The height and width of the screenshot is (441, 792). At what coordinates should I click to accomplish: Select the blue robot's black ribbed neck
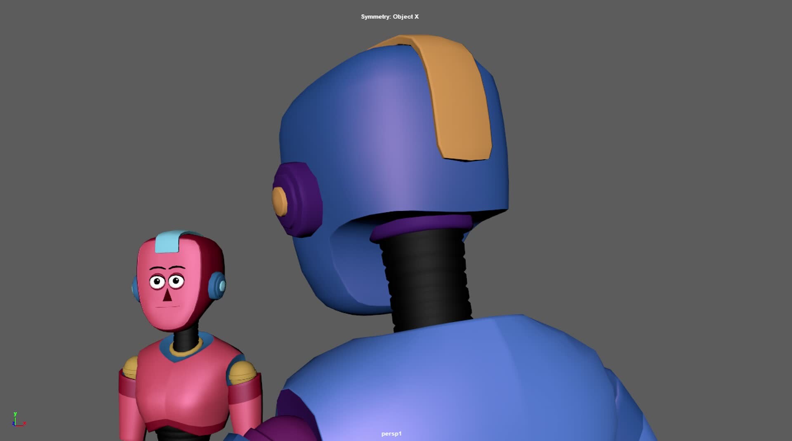425,280
